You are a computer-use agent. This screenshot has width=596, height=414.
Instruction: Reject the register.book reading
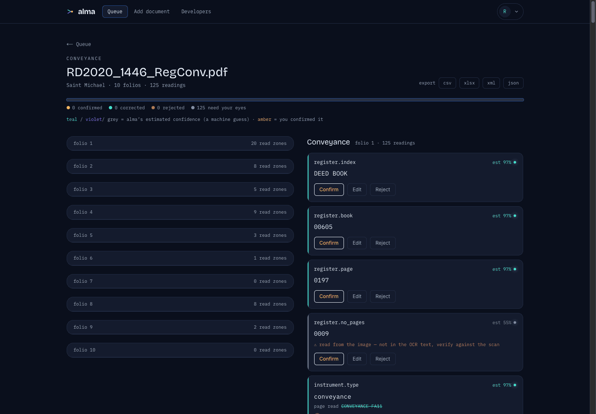point(383,243)
